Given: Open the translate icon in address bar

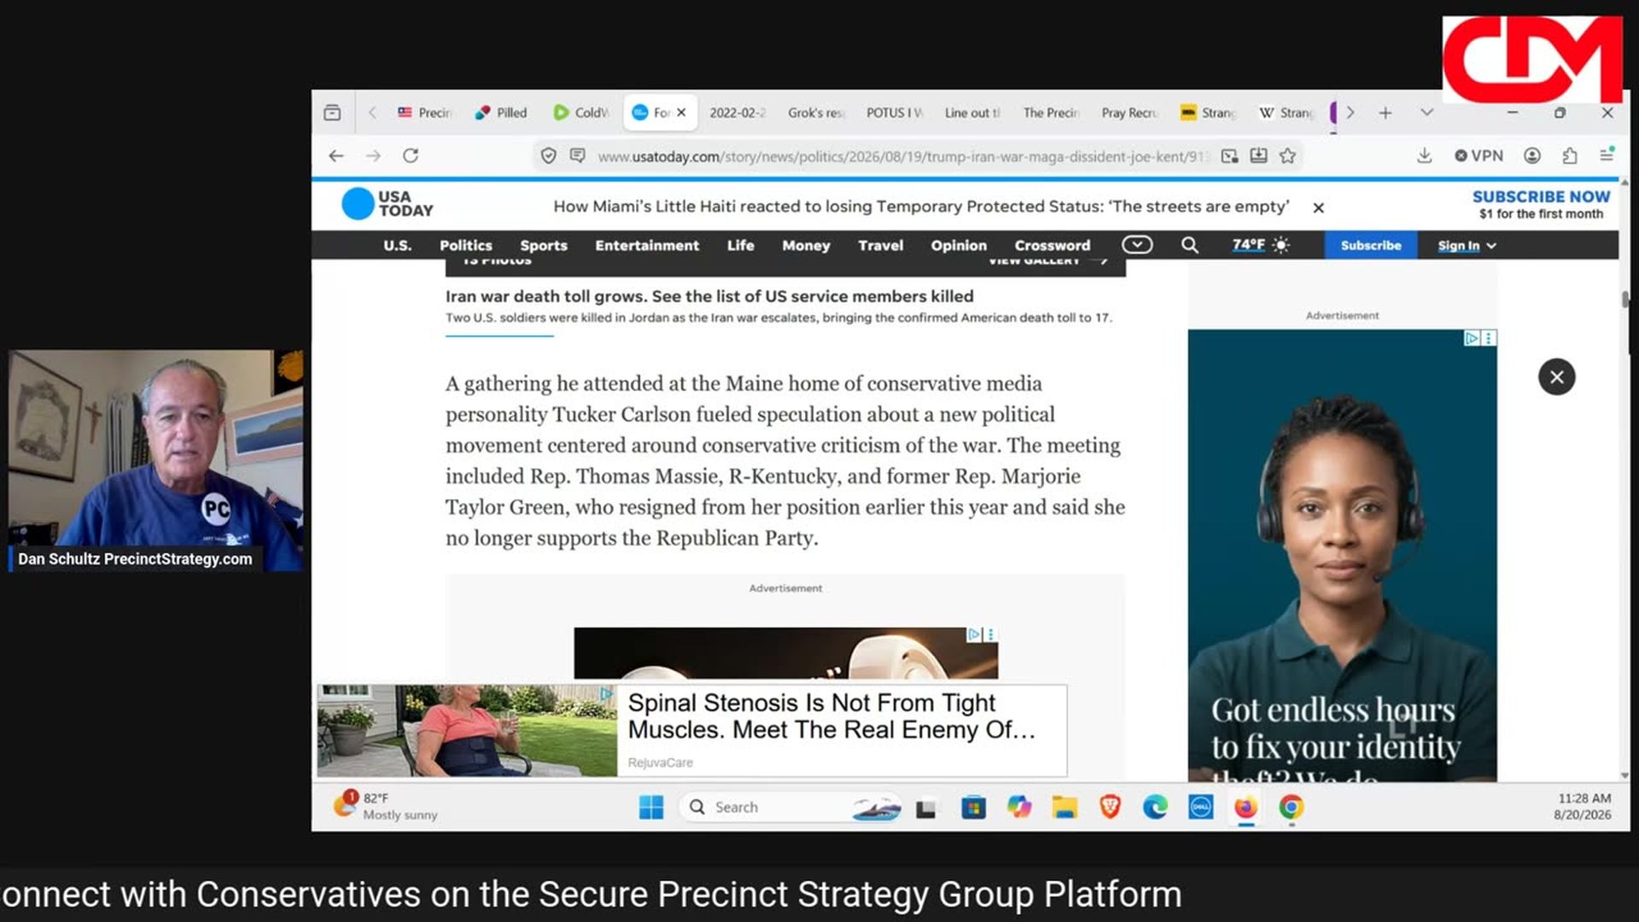Looking at the screenshot, I should [x=1229, y=155].
